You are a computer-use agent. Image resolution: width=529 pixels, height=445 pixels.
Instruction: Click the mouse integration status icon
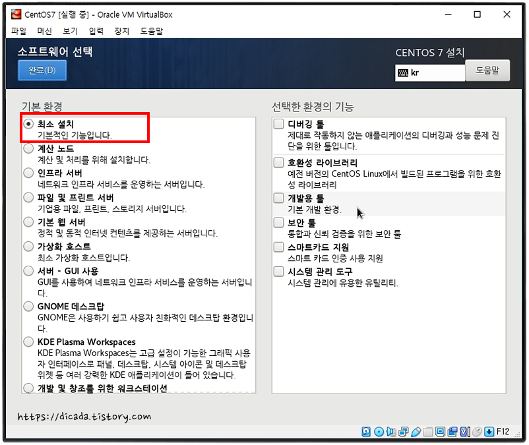tap(477, 432)
